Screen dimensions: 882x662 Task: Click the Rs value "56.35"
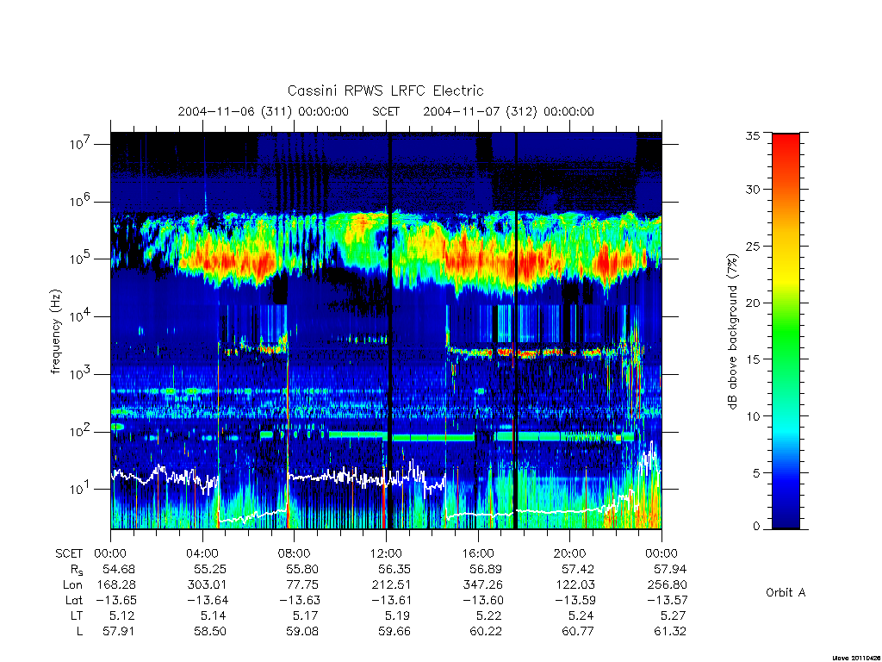point(394,569)
